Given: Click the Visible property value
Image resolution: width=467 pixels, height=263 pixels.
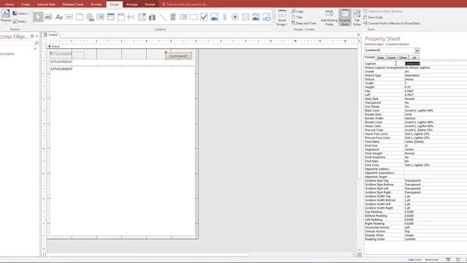Looking at the screenshot, I should point(435,72).
